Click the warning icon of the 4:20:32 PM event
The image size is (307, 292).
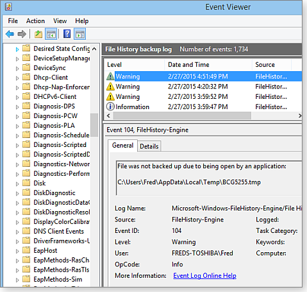110,87
